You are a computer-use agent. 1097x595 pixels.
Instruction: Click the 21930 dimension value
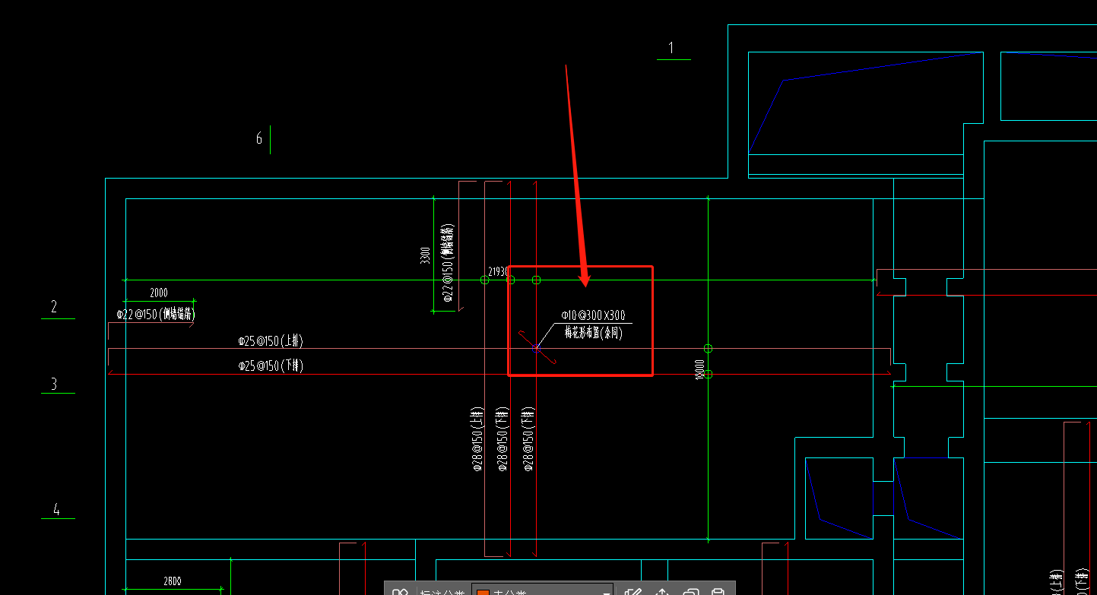click(499, 271)
